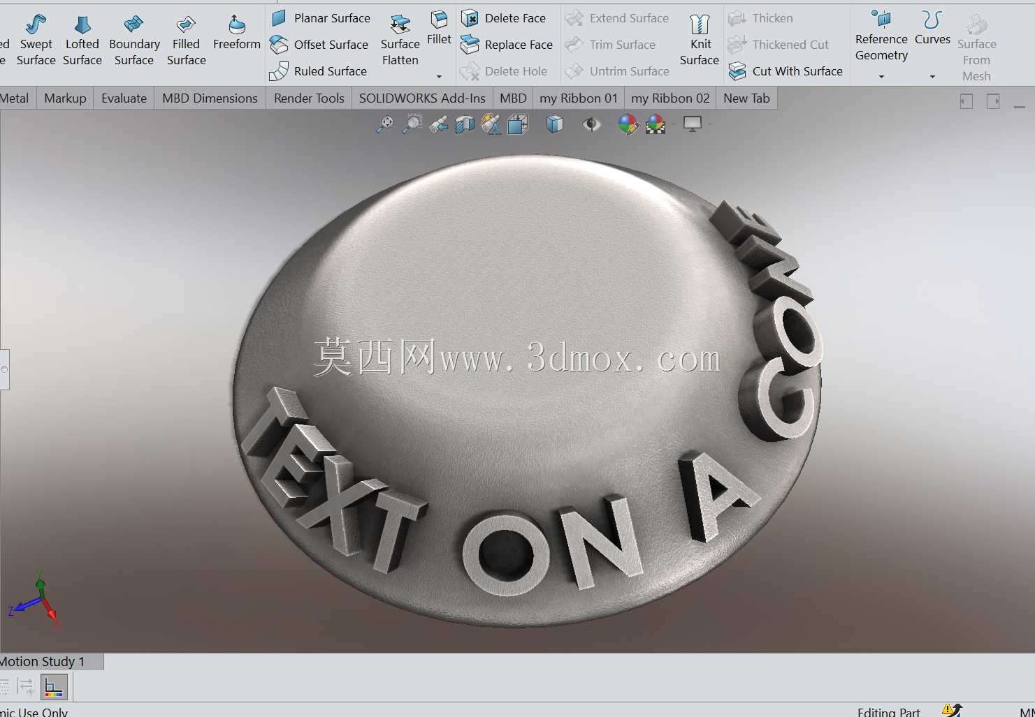Click the warning icon in the status bar
Screen dimensions: 1035x717
click(952, 710)
